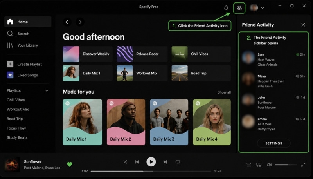
Task: Open Daily Mix 1 shortcut tile
Action: [x=87, y=73]
